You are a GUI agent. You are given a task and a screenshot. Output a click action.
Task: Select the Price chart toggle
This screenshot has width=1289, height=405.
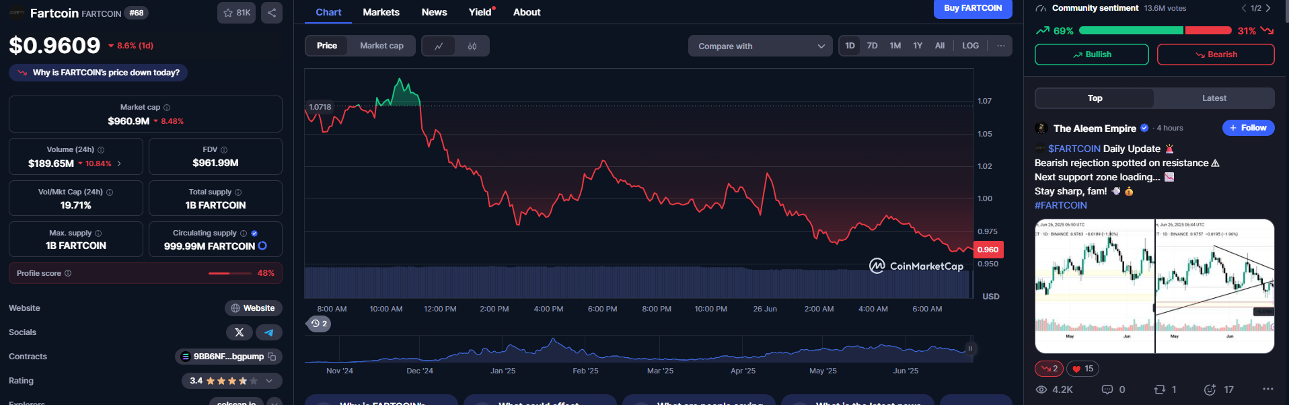point(327,46)
